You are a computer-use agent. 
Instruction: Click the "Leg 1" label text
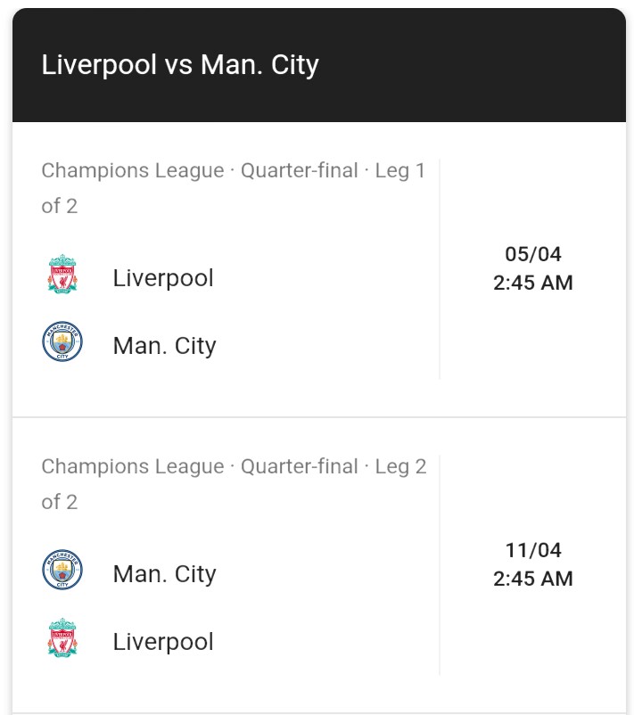pyautogui.click(x=400, y=170)
